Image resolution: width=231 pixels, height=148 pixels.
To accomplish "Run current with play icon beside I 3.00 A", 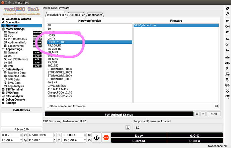I will coord(25,140).
